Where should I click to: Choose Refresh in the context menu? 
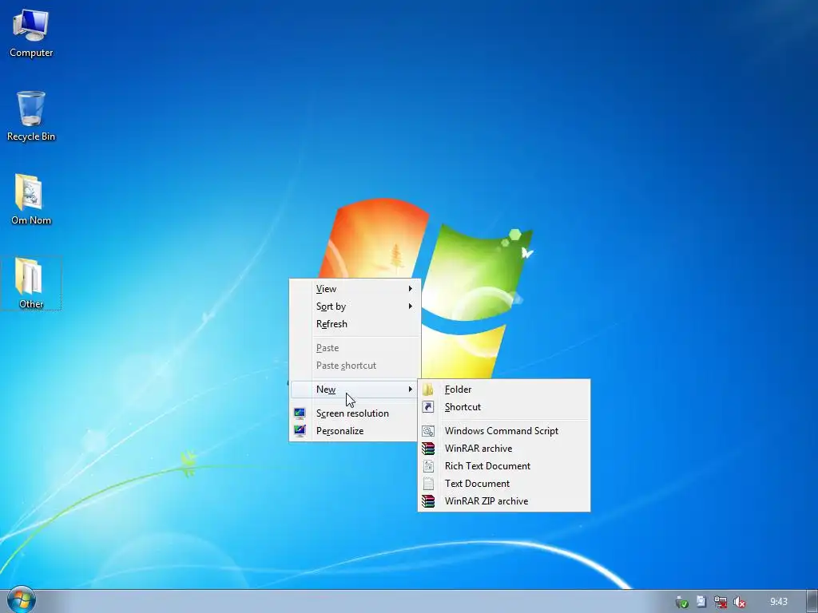(x=355, y=324)
